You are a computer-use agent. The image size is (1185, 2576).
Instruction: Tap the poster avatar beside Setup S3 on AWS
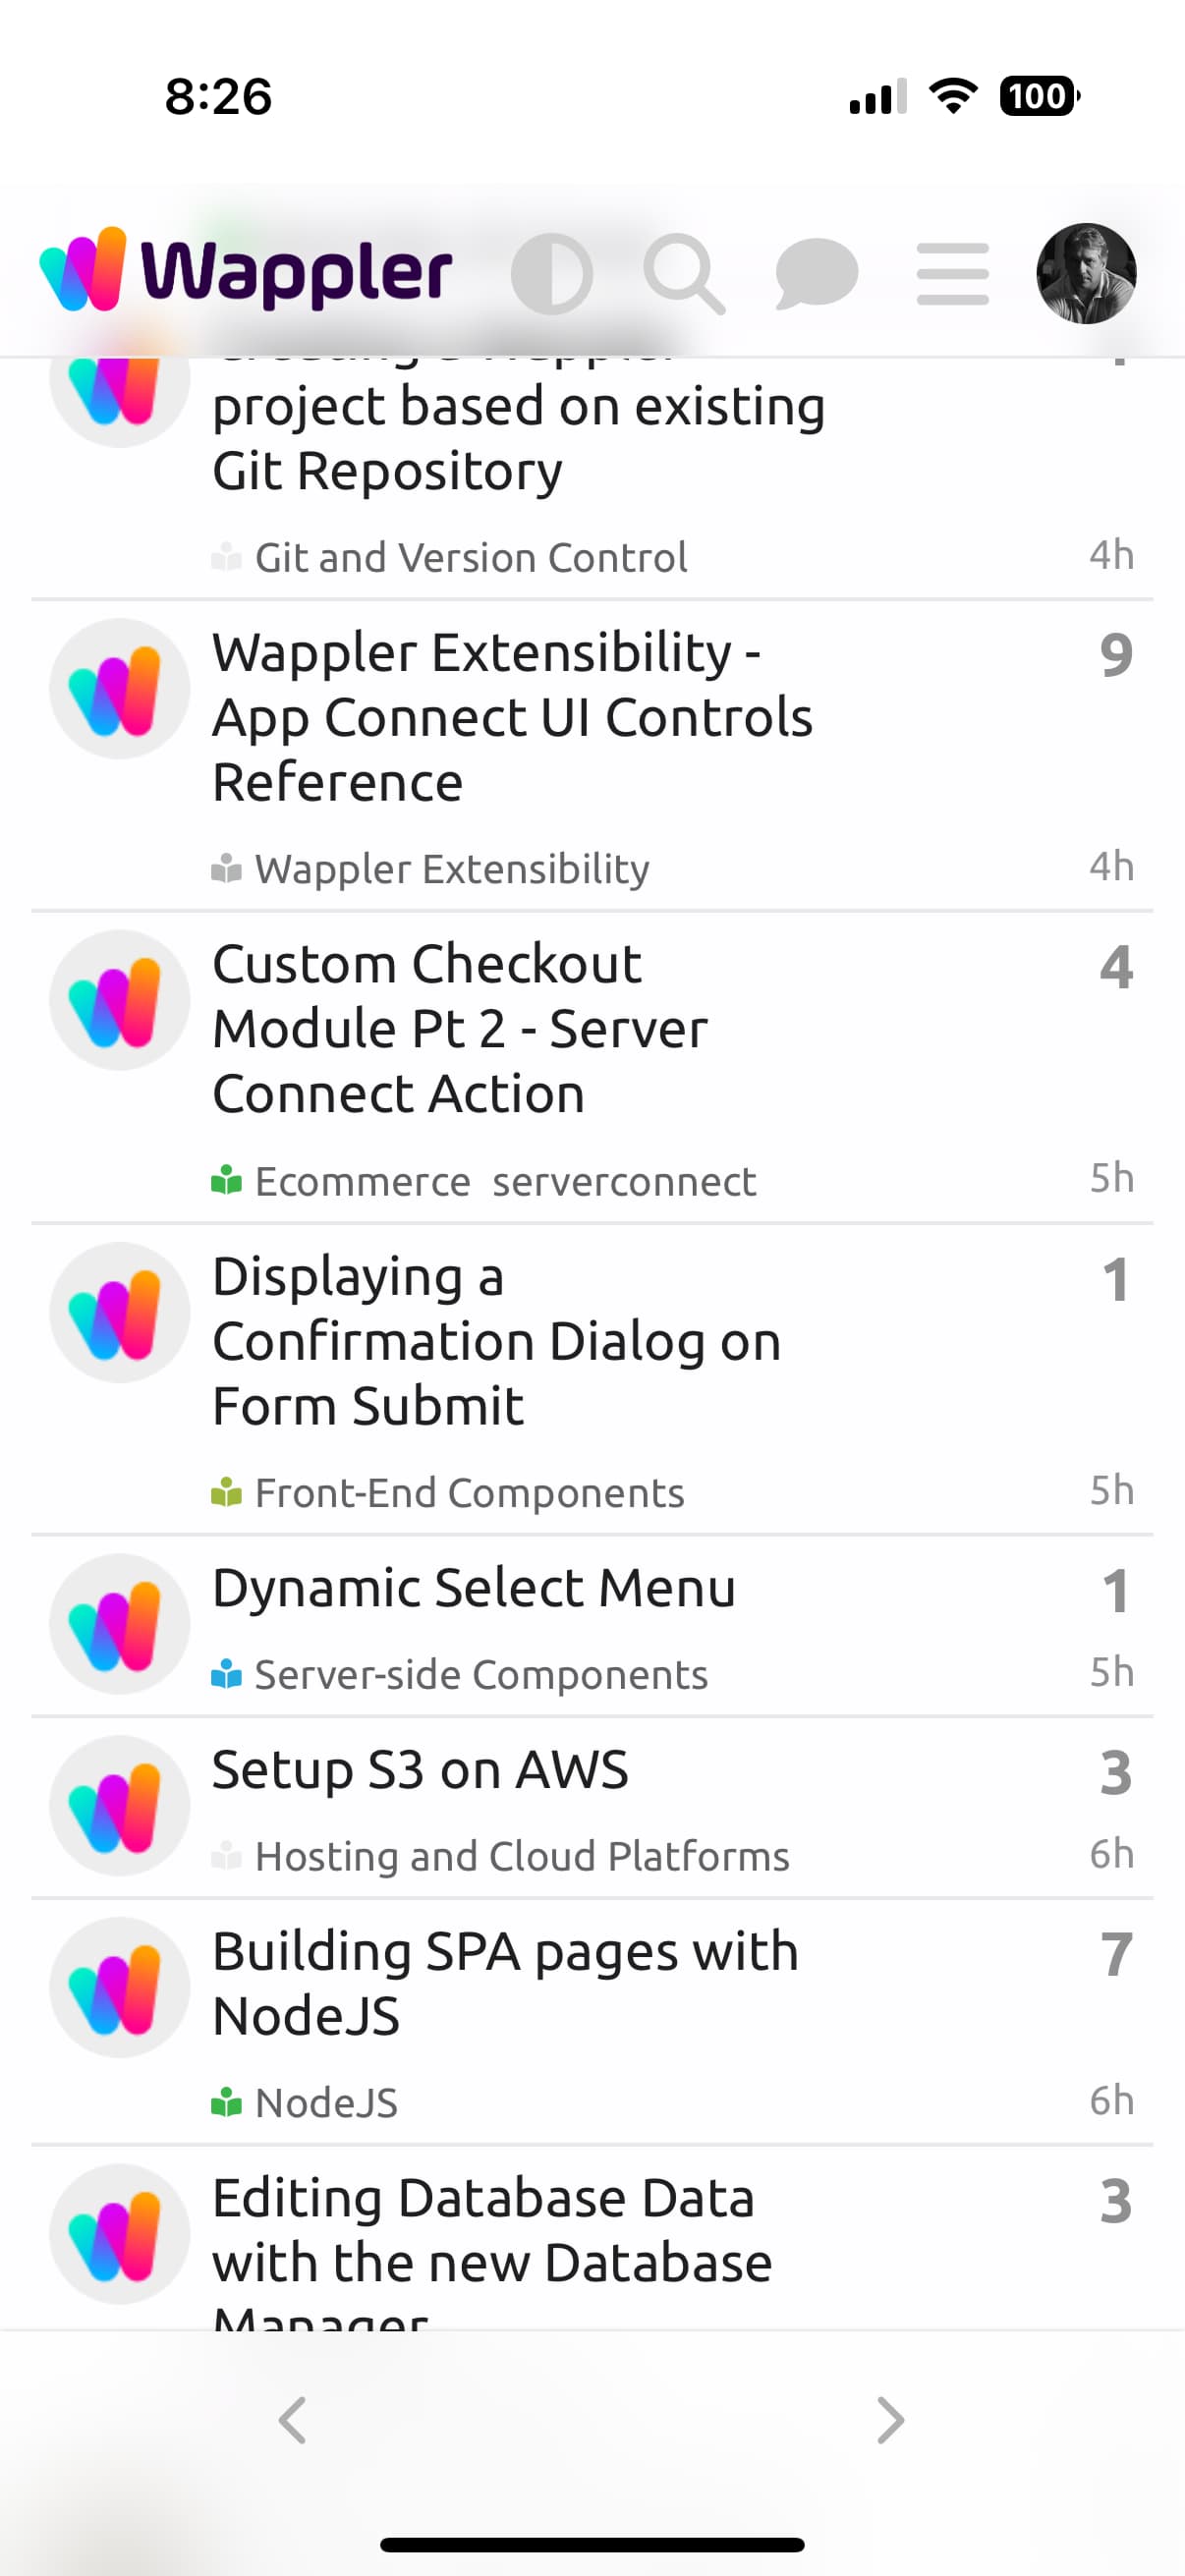point(120,1806)
